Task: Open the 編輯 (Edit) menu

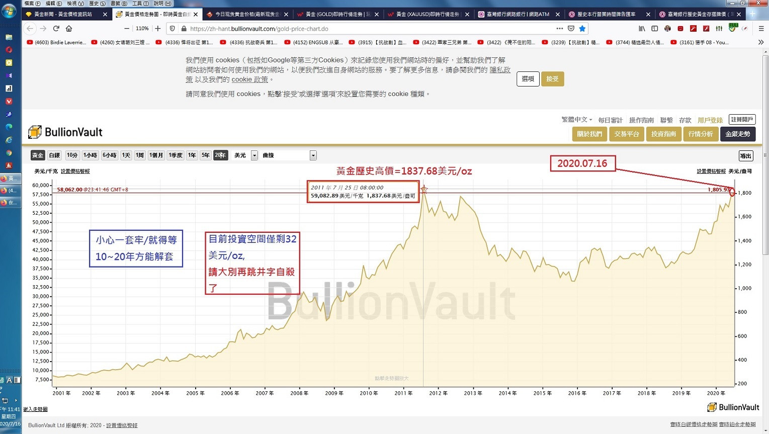Action: [54, 4]
